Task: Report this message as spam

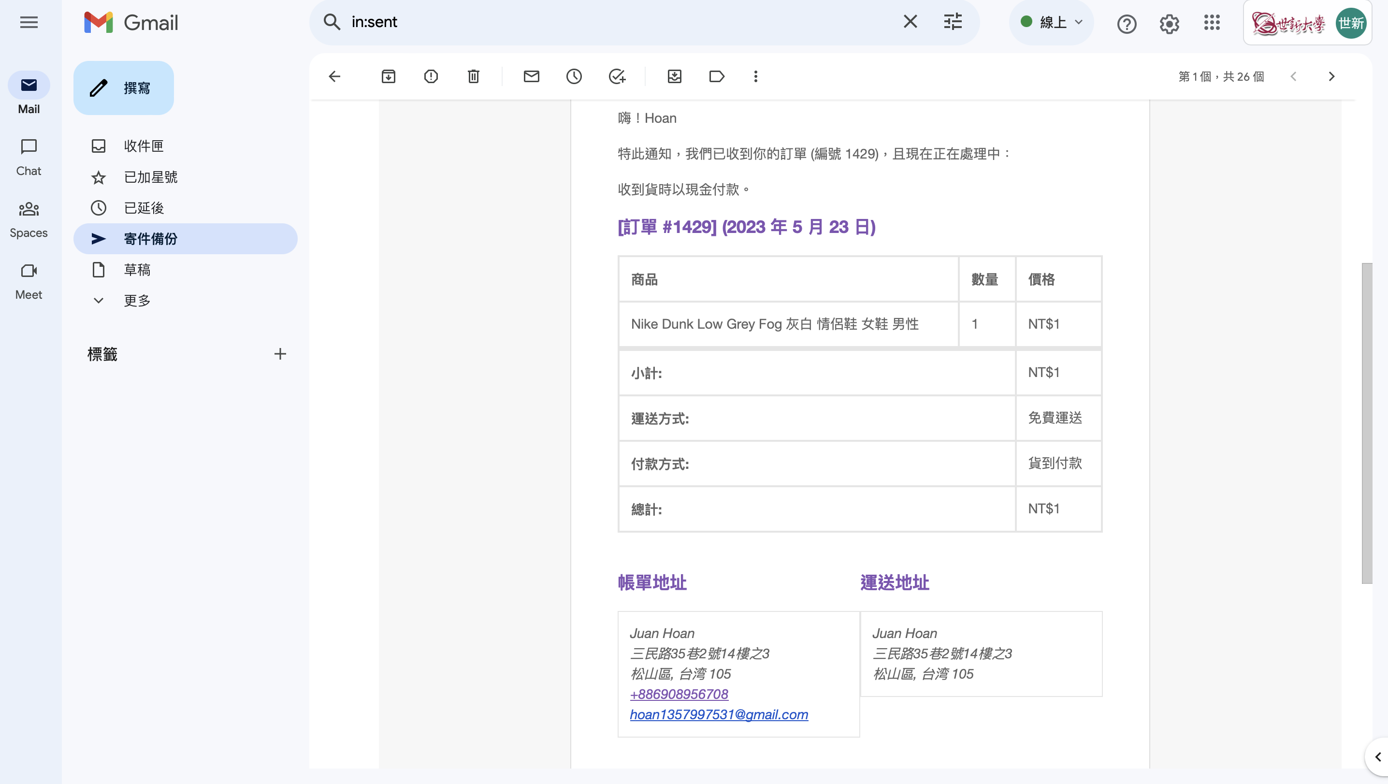Action: pos(431,76)
